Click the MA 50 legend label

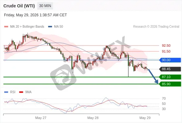(x=59, y=27)
